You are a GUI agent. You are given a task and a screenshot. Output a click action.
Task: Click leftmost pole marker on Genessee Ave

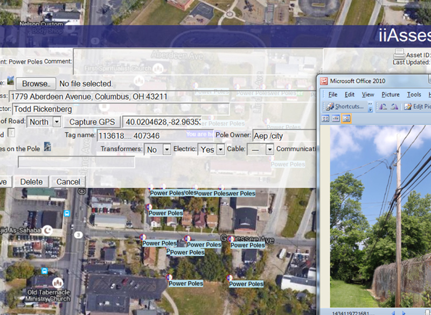pyautogui.click(x=143, y=237)
